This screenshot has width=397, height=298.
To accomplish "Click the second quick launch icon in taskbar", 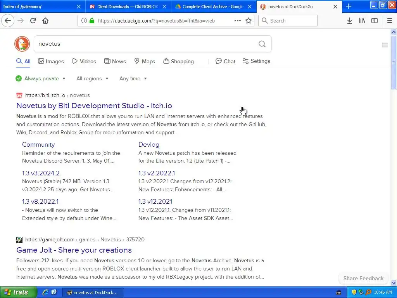I will (x=54, y=292).
